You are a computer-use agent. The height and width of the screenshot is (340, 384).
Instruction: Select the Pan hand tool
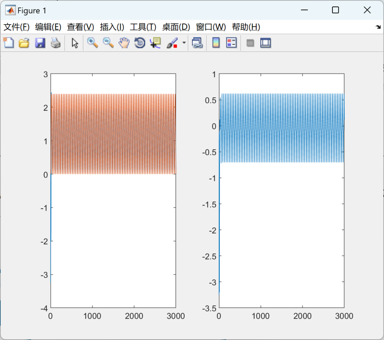[124, 43]
